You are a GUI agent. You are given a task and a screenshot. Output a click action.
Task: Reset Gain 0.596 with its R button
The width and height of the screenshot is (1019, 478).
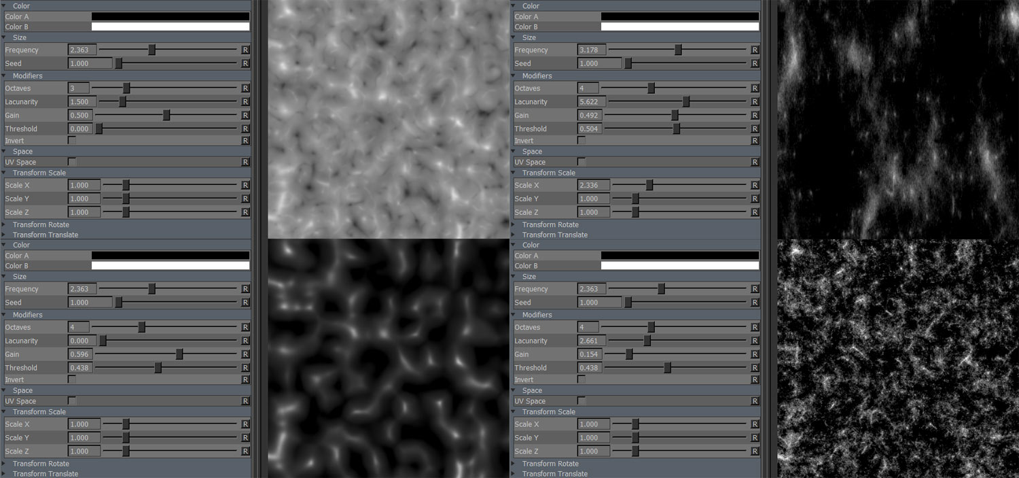[x=245, y=354]
